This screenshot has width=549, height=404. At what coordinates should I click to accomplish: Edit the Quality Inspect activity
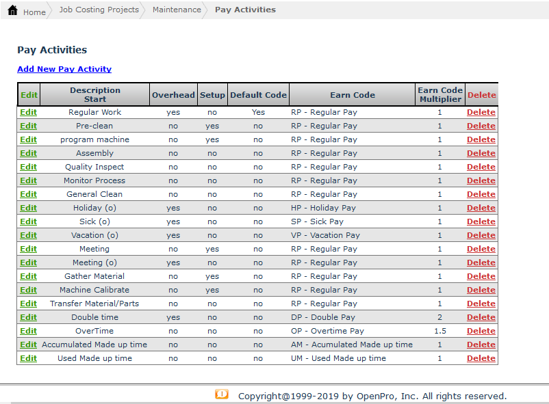[x=28, y=167]
